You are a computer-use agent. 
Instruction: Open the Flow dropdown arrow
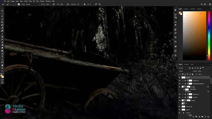click(x=65, y=4)
